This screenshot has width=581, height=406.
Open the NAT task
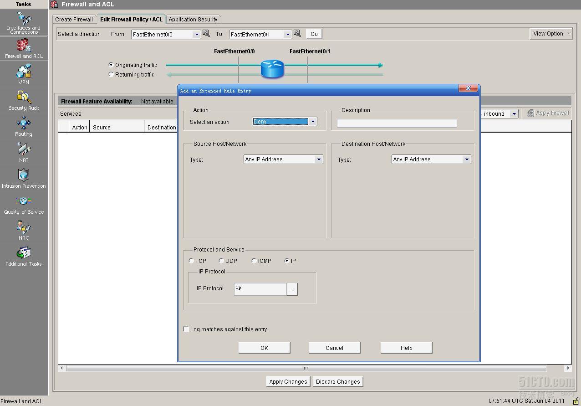coord(24,152)
